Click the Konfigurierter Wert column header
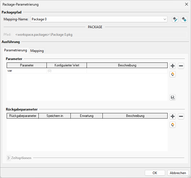The width and height of the screenshot is (191, 178). point(67,65)
